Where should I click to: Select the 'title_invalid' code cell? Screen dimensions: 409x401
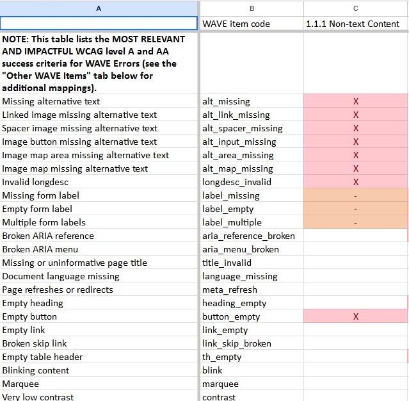(x=252, y=263)
